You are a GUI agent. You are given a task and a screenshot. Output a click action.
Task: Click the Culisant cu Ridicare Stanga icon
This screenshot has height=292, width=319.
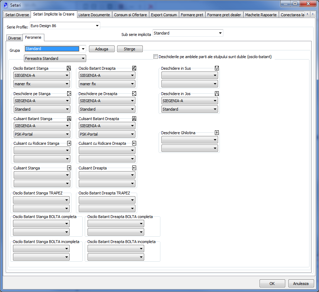click(x=69, y=143)
